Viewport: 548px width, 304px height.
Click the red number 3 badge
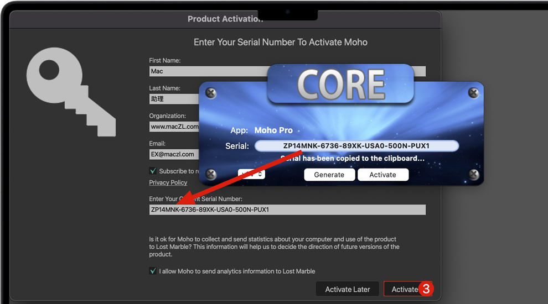(426, 289)
